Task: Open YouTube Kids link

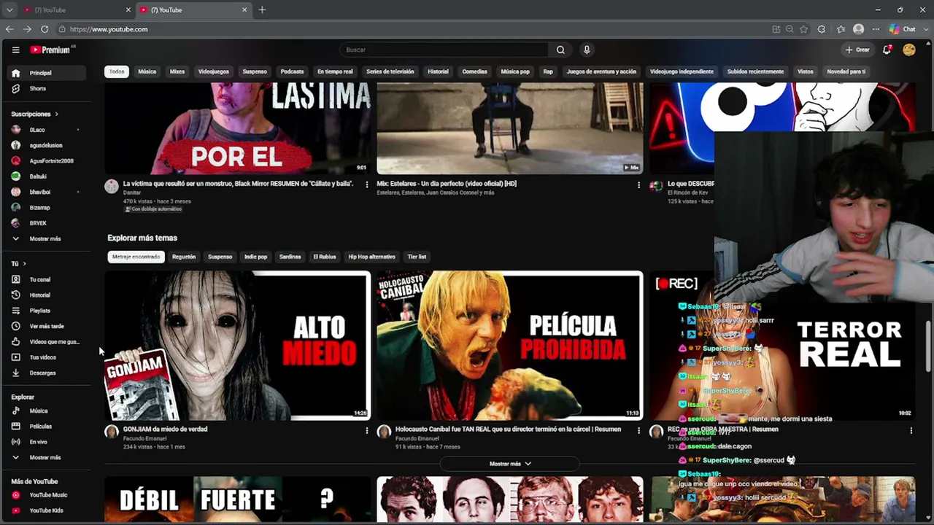Action: pos(47,510)
